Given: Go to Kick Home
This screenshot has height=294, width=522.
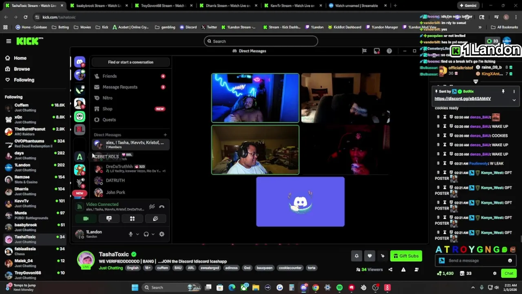Looking at the screenshot, I should coord(20,58).
